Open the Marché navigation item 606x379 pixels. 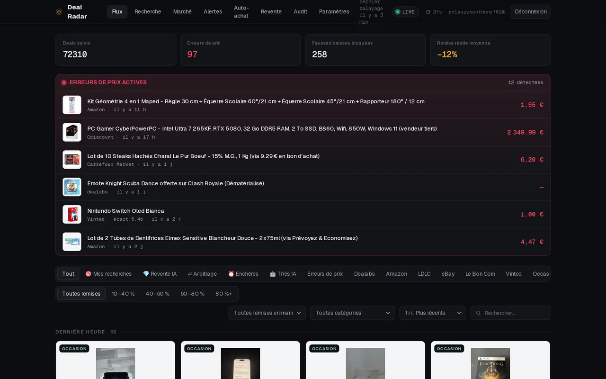click(x=182, y=12)
